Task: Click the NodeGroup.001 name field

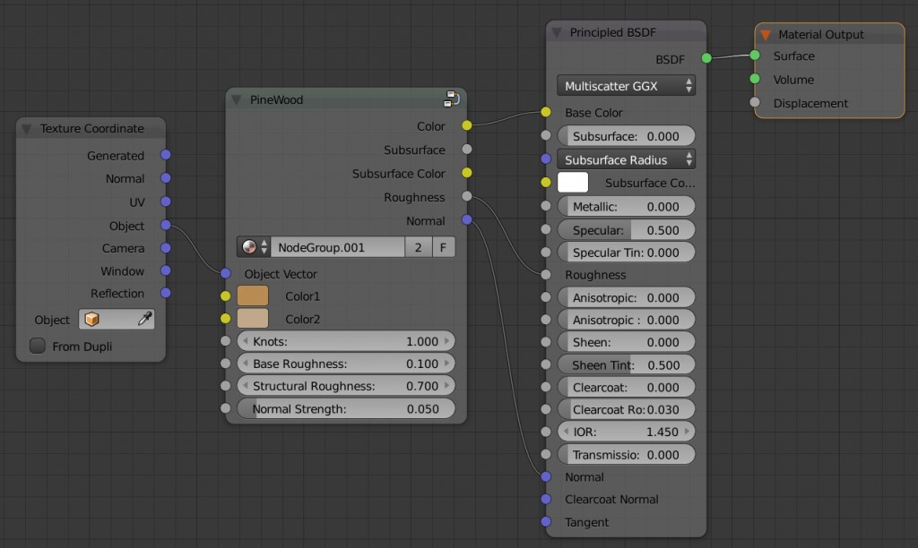Action: pyautogui.click(x=336, y=246)
